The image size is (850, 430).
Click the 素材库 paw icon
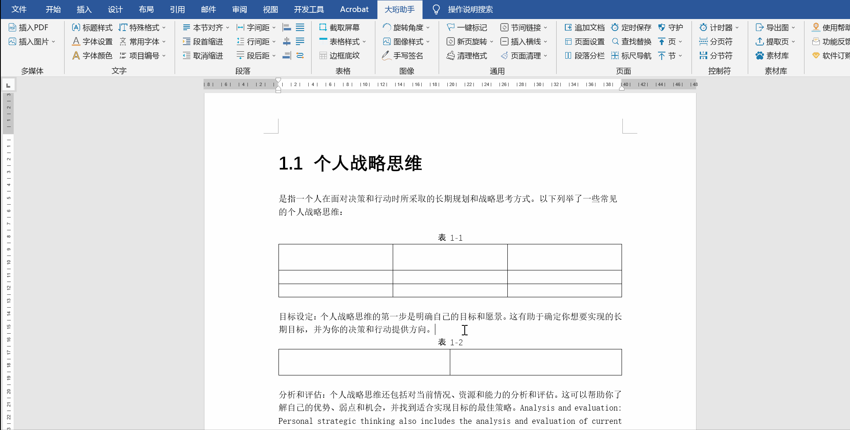[x=759, y=56]
